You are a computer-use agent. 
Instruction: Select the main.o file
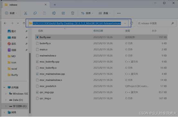[101, 49]
